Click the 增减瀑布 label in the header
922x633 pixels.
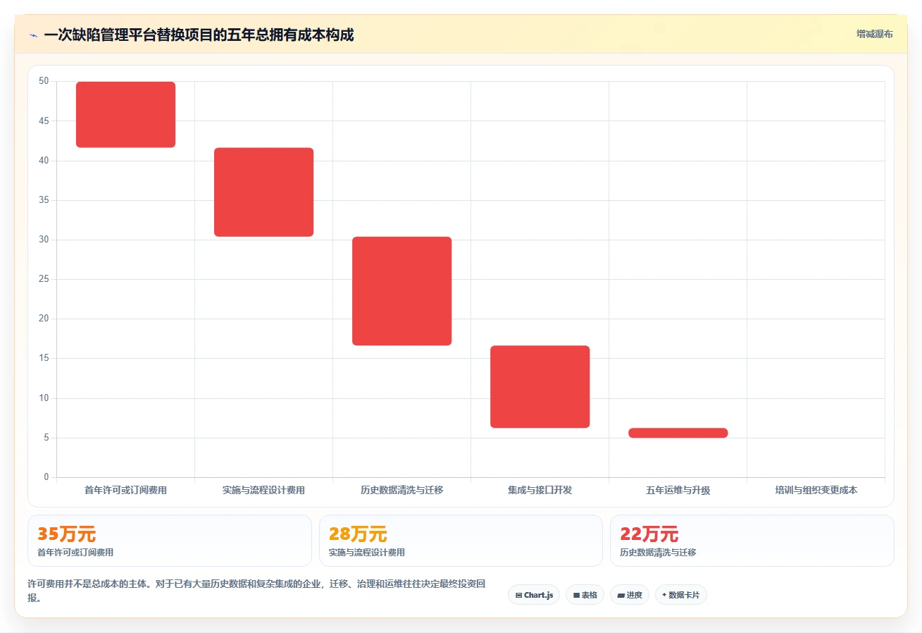pyautogui.click(x=874, y=34)
